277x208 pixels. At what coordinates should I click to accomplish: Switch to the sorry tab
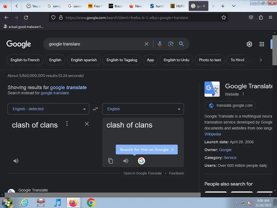(x=54, y=6)
